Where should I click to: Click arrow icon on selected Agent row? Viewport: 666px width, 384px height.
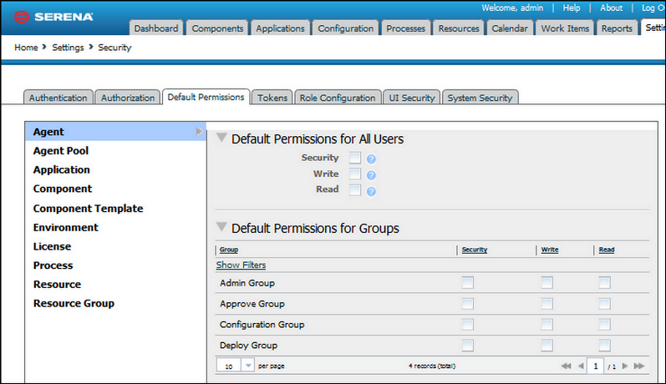click(x=199, y=132)
